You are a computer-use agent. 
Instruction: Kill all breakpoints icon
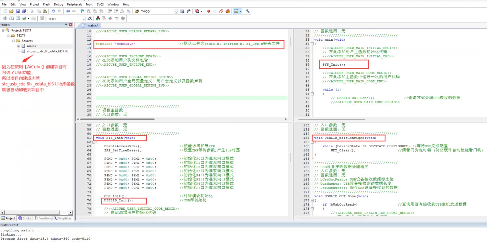[x=228, y=11]
